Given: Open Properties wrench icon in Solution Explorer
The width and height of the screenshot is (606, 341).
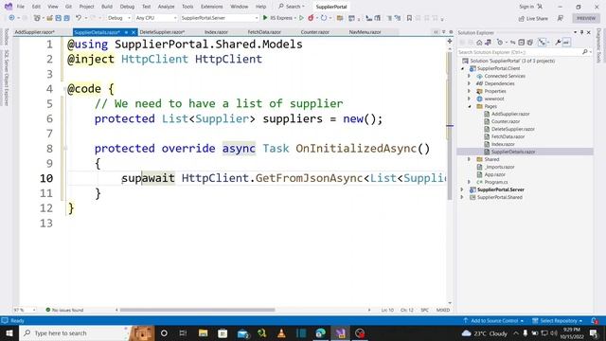Looking at the screenshot, I should tap(558, 43).
